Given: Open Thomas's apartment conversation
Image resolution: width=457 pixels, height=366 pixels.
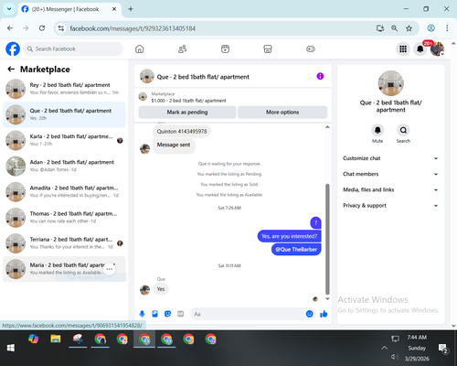Looking at the screenshot, I should 64,218.
